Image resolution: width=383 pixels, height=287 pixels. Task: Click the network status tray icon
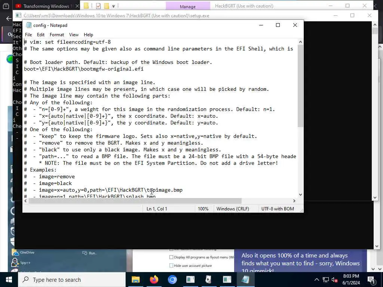326,280
